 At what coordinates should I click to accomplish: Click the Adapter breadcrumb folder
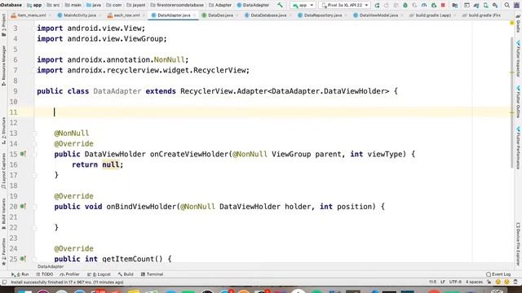[220, 6]
